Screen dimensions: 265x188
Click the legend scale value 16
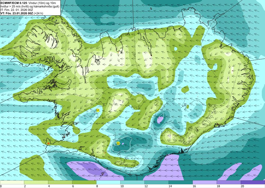194,186
